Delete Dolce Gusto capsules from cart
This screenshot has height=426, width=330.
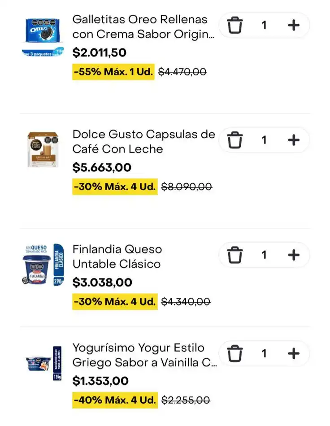(x=234, y=140)
